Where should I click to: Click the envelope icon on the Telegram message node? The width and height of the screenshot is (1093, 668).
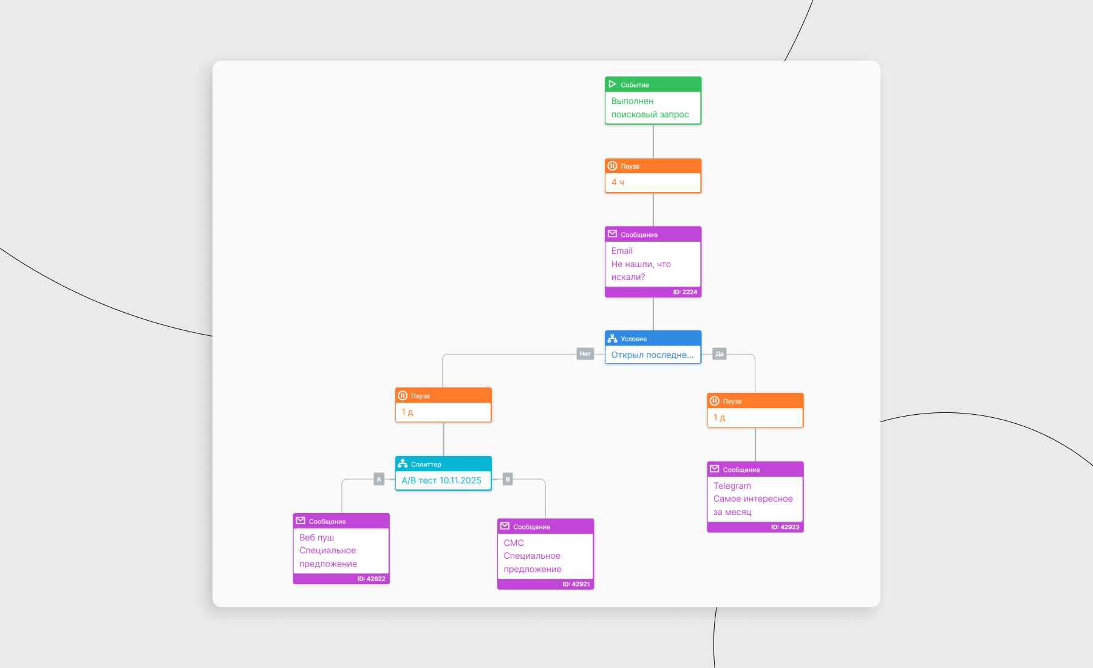715,469
